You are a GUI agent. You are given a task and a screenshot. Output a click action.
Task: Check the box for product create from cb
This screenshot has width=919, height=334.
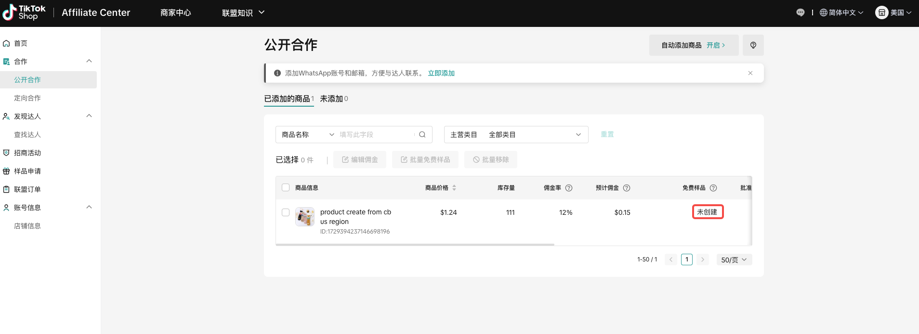(286, 212)
